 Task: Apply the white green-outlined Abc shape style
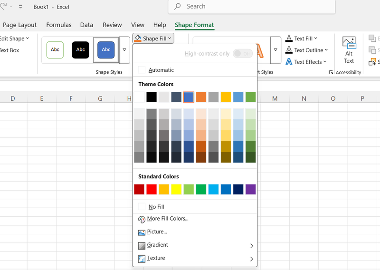click(x=55, y=50)
